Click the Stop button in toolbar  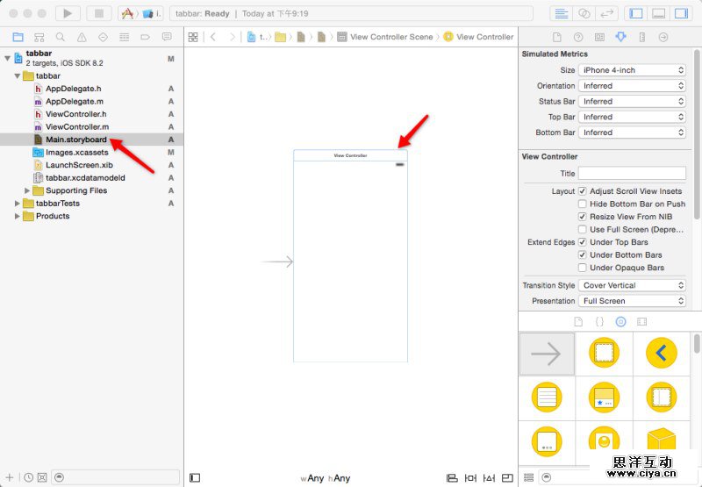pyautogui.click(x=98, y=14)
